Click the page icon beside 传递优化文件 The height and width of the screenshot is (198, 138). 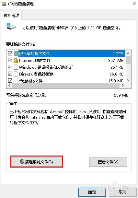click(x=16, y=80)
